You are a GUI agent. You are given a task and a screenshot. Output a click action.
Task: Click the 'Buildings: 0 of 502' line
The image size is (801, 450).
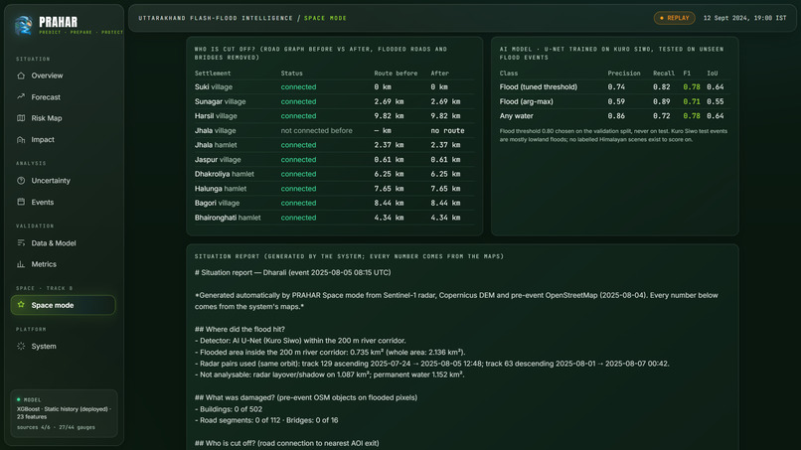[231, 409]
